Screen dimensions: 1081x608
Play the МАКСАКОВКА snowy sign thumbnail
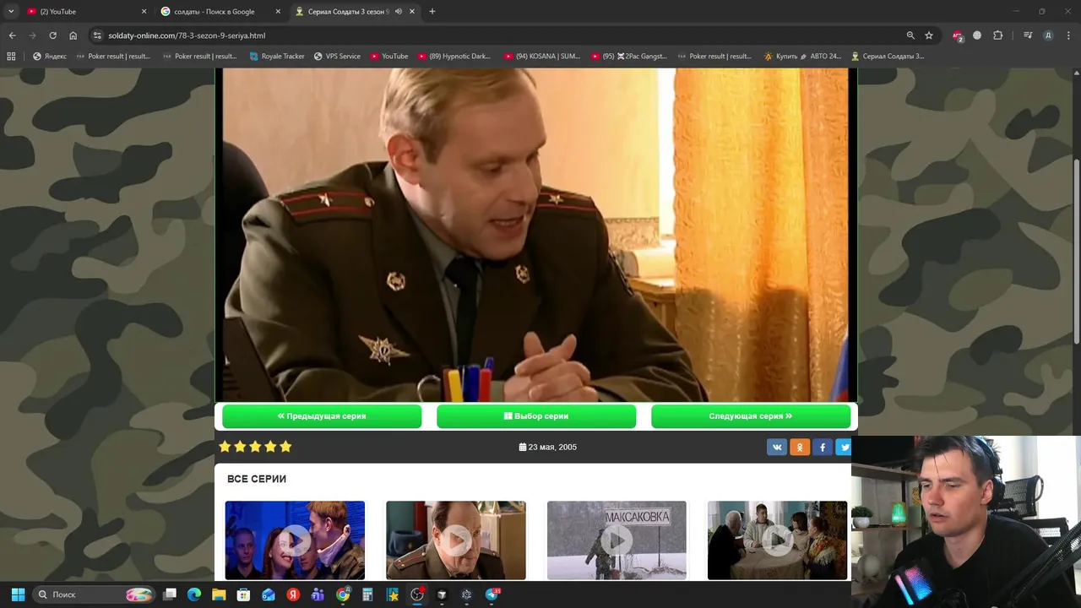tap(617, 540)
